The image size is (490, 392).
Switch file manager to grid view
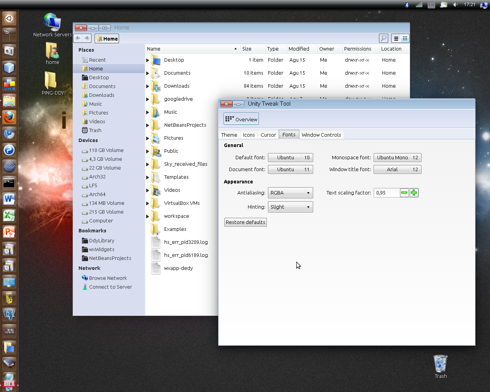405,38
